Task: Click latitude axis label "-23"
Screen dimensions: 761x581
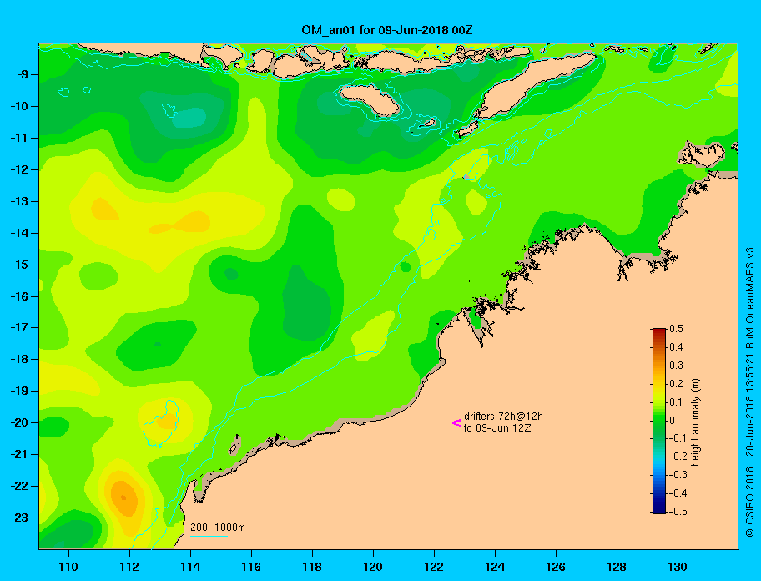Action: pos(19,518)
